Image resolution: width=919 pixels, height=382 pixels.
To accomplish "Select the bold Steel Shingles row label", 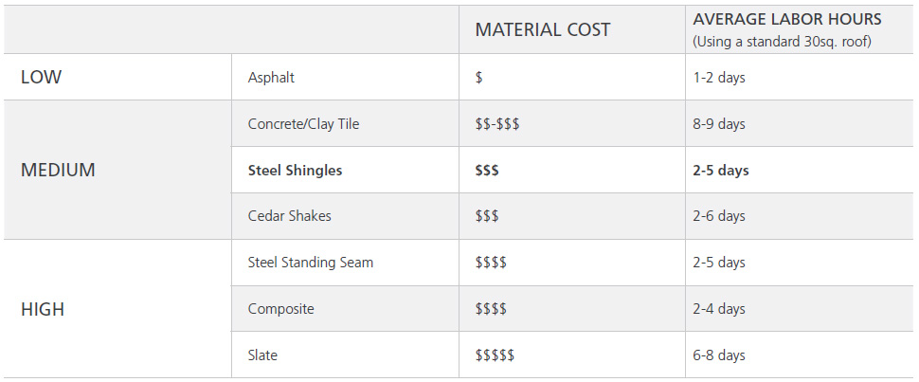I will click(295, 171).
